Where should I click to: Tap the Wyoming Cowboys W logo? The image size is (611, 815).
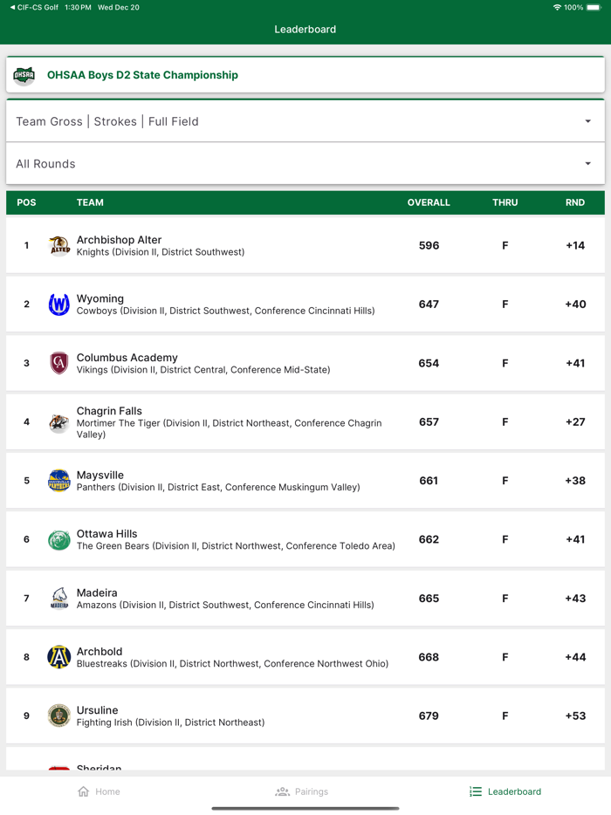(58, 305)
